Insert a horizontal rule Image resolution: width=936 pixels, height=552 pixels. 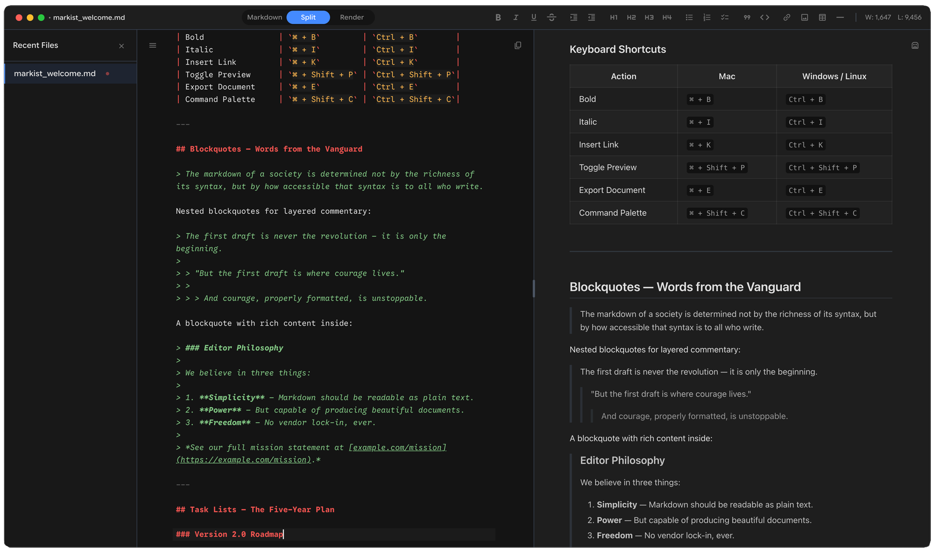coord(840,17)
